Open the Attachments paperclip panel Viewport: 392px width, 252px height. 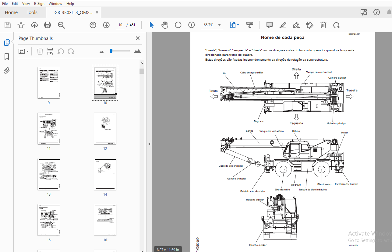click(x=7, y=71)
